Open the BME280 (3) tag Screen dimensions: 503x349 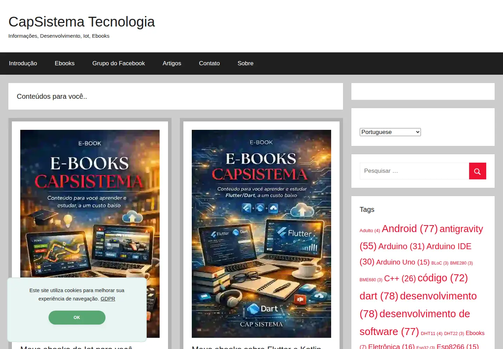pyautogui.click(x=461, y=263)
